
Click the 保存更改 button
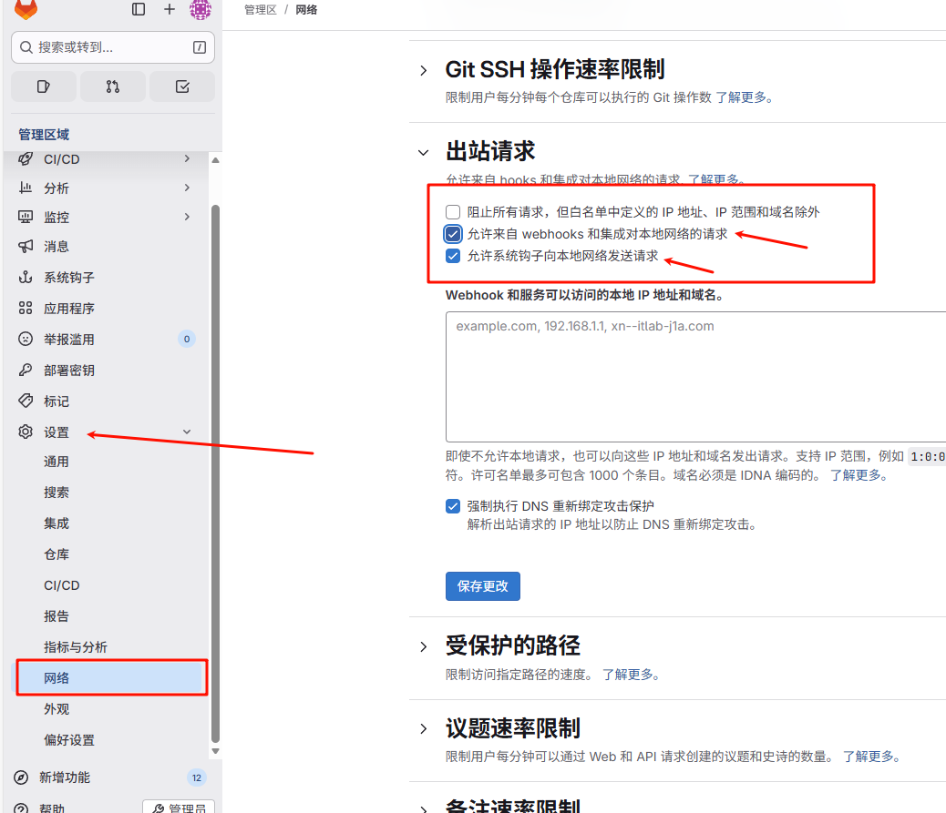click(482, 586)
